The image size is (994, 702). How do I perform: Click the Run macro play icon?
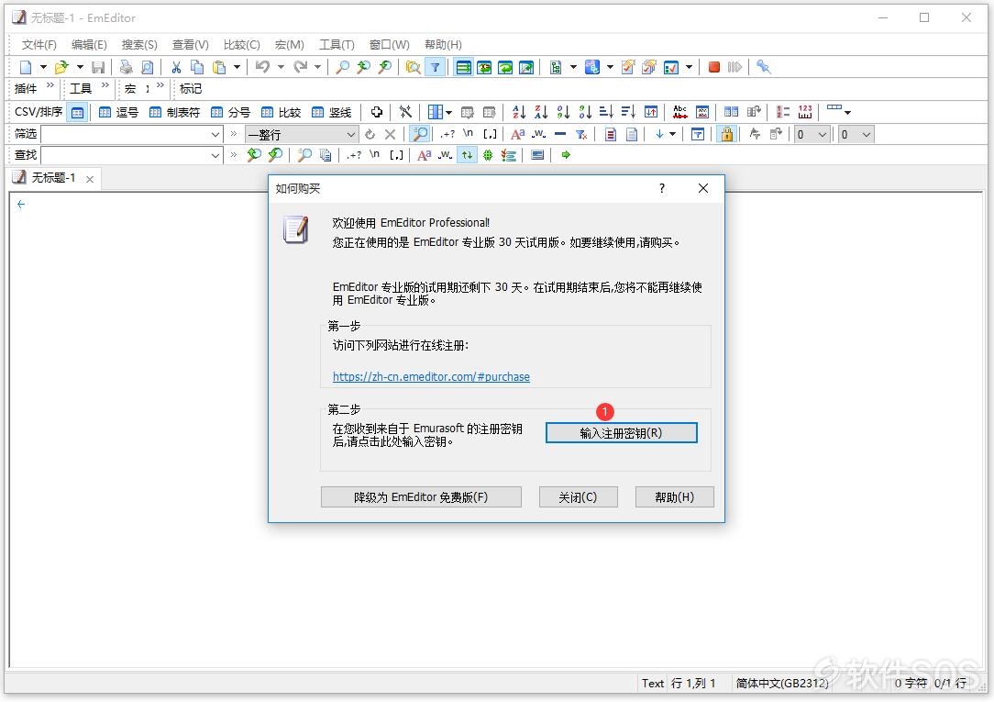tap(734, 67)
